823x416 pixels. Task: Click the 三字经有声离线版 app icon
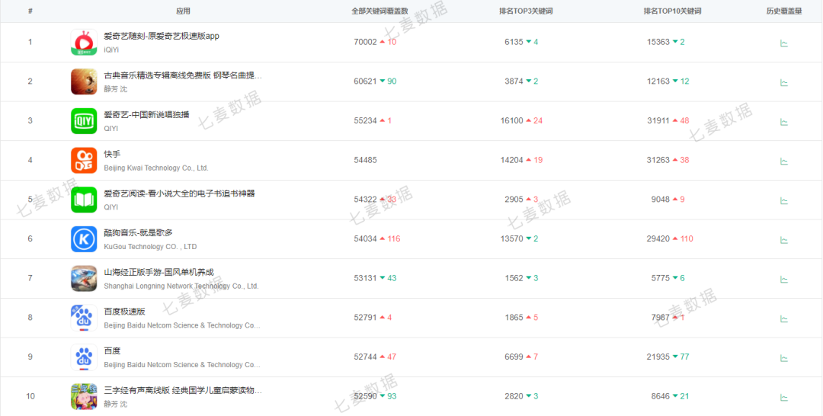(84, 396)
